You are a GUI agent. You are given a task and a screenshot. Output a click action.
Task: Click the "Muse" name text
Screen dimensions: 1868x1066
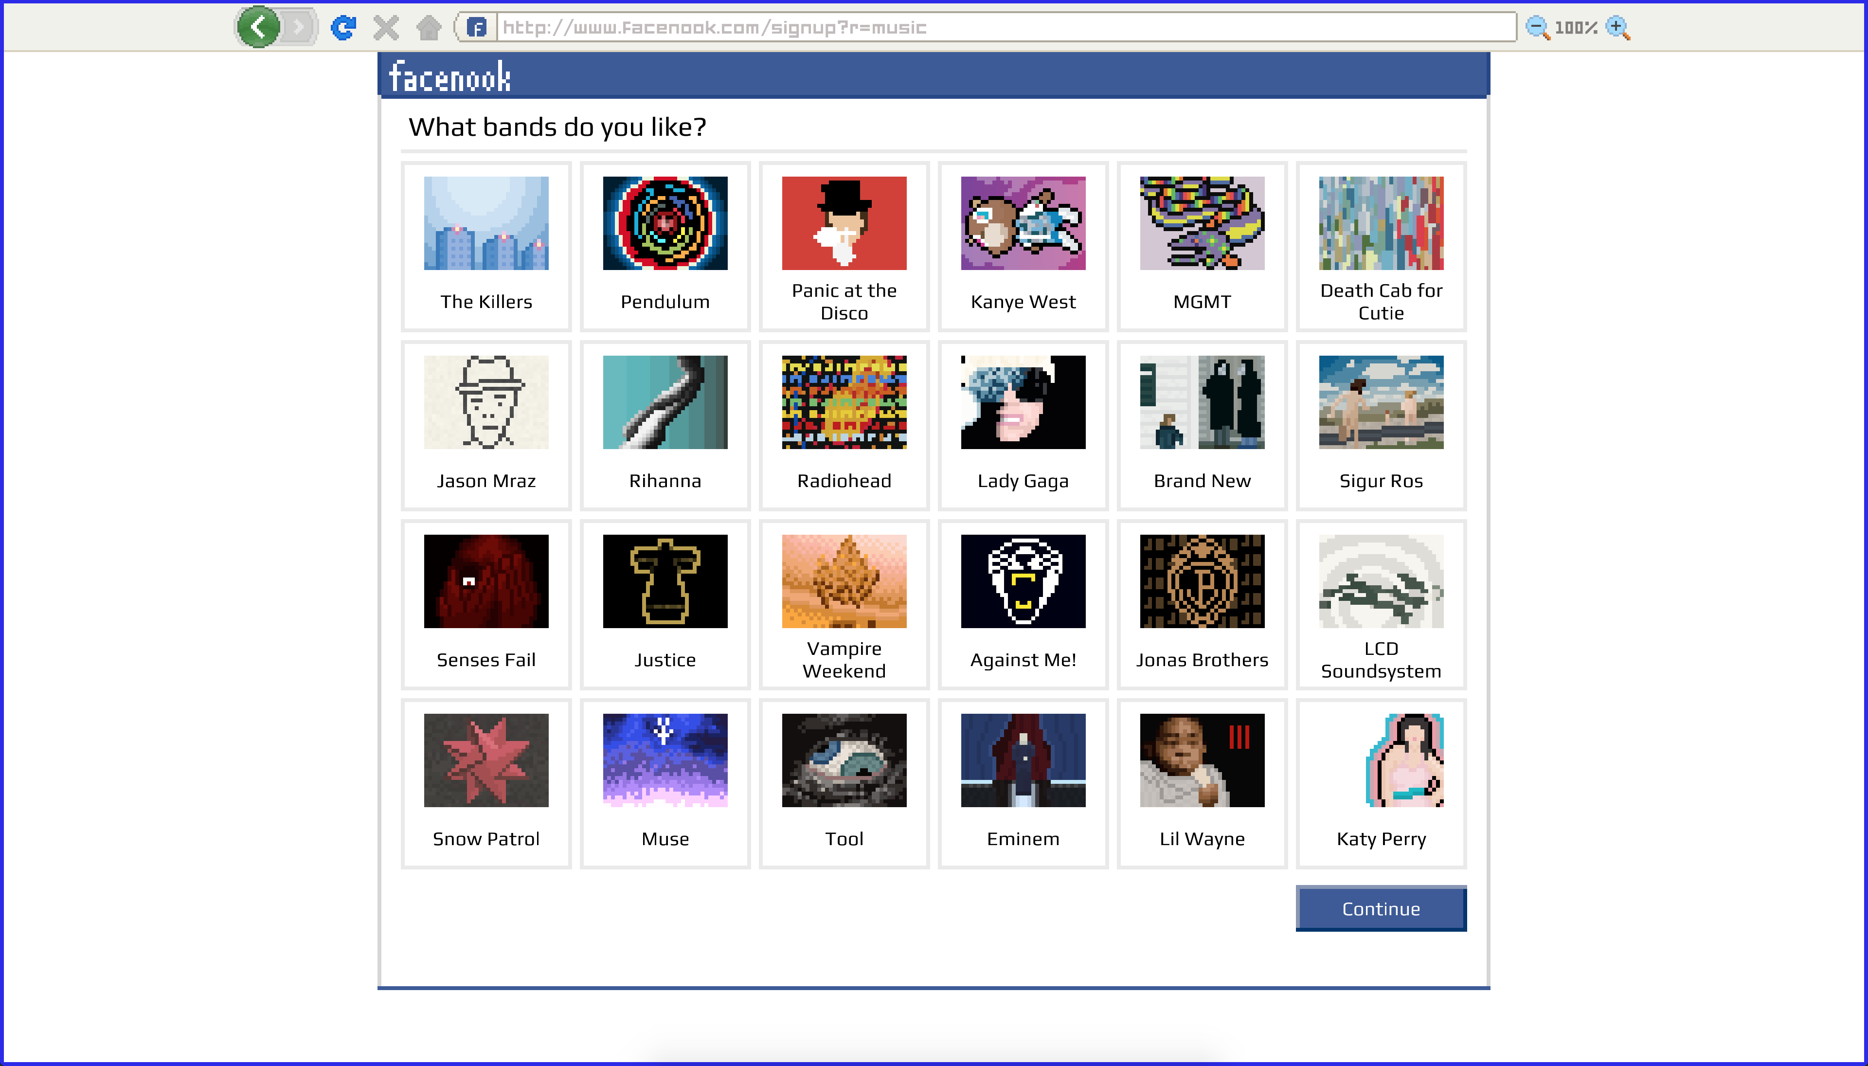(x=665, y=839)
